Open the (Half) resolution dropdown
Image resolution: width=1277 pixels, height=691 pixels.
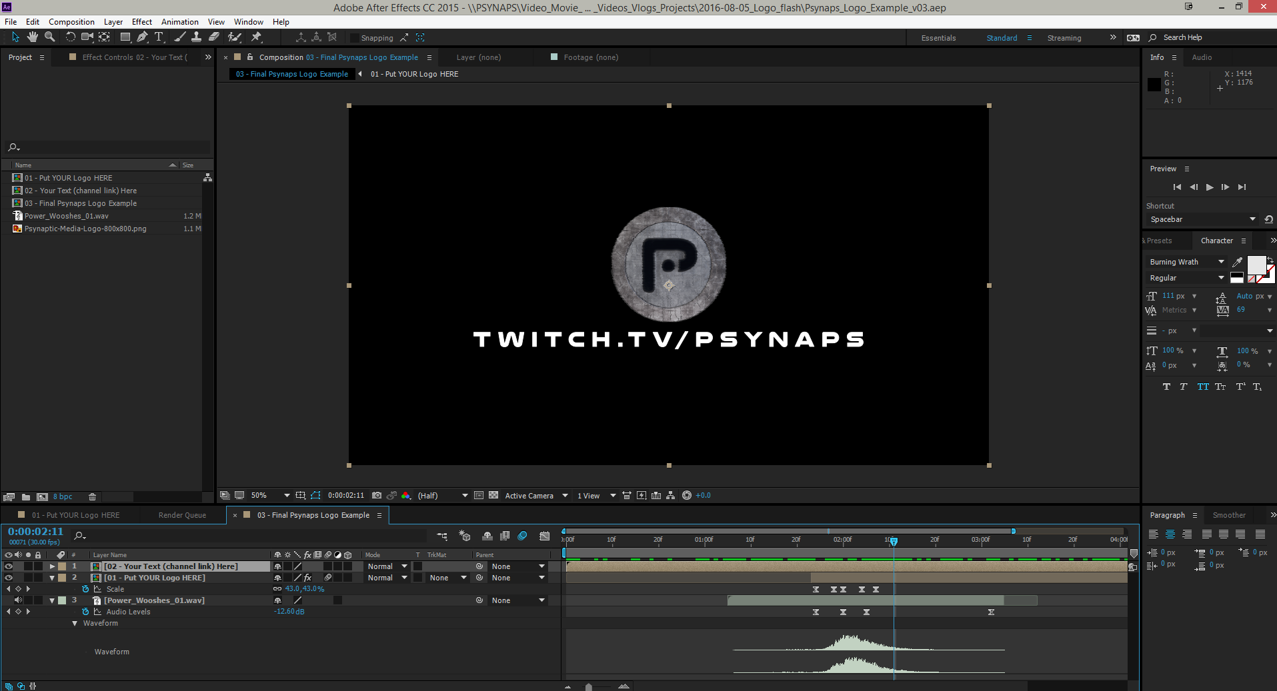[443, 495]
